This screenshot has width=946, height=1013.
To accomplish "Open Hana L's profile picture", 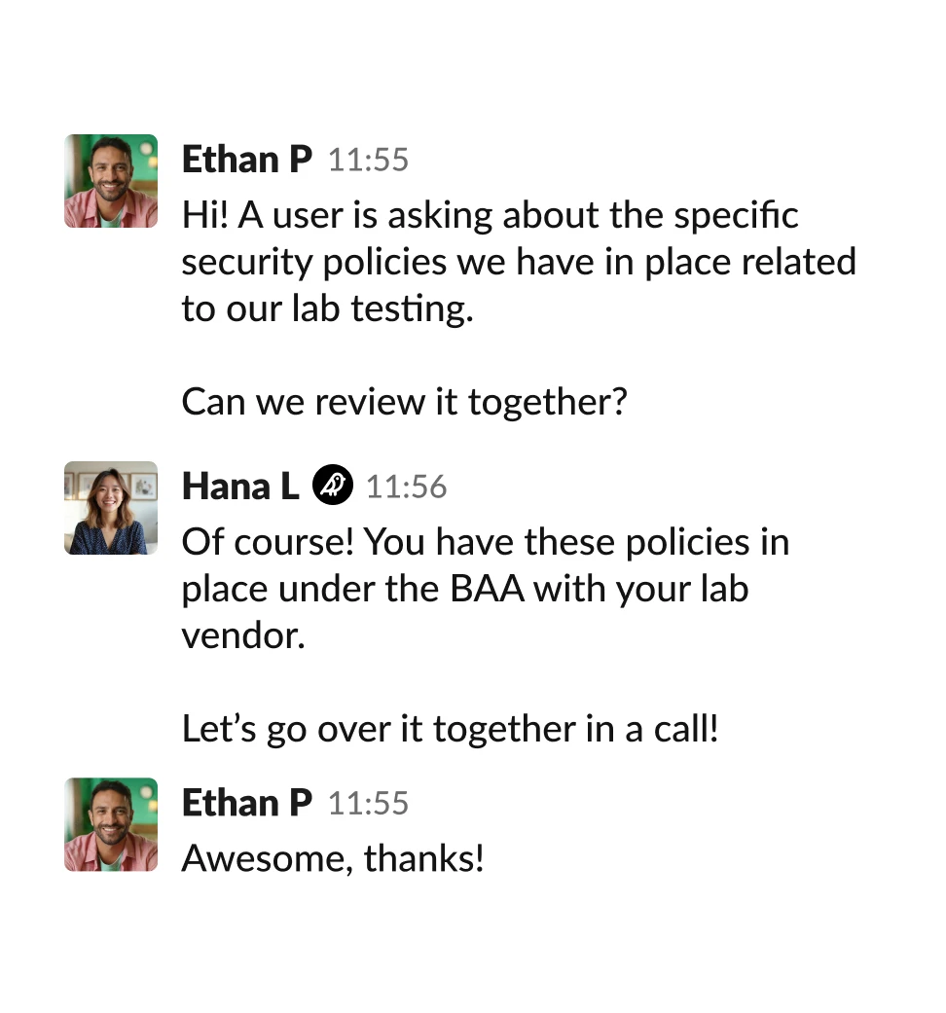I will [111, 508].
